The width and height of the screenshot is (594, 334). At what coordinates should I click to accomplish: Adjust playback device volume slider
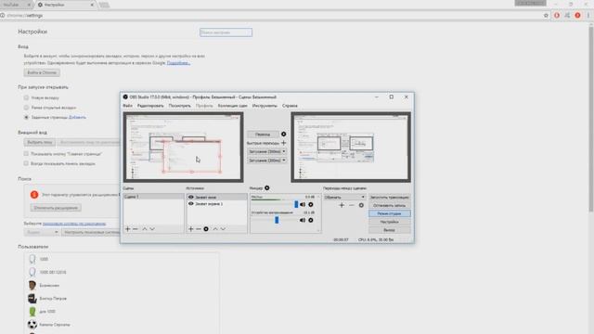276,220
